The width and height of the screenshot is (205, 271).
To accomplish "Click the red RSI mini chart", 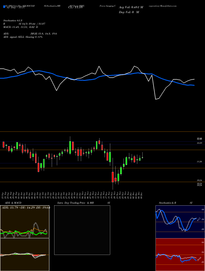I will coord(180,255).
